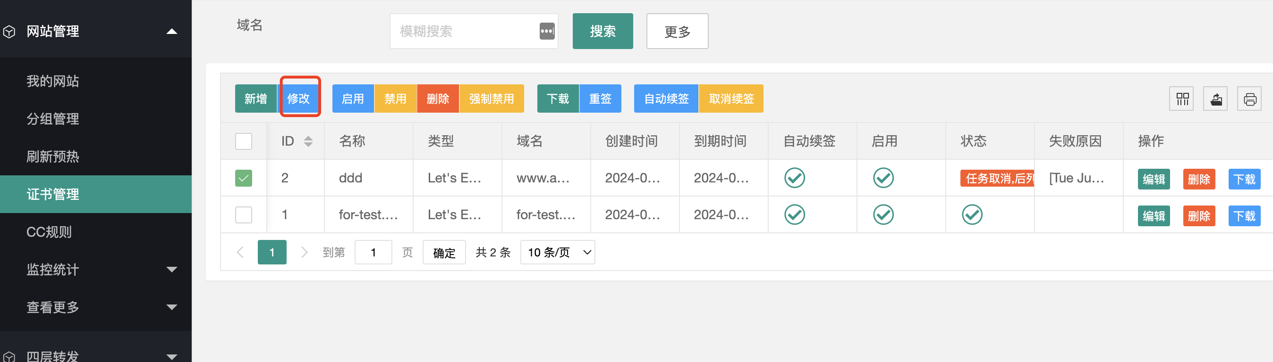1273x362 pixels.
Task: Expand the 监控统计 submenu
Action: (172, 270)
